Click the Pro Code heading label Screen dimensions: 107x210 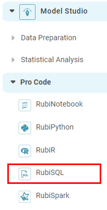coord(35,82)
